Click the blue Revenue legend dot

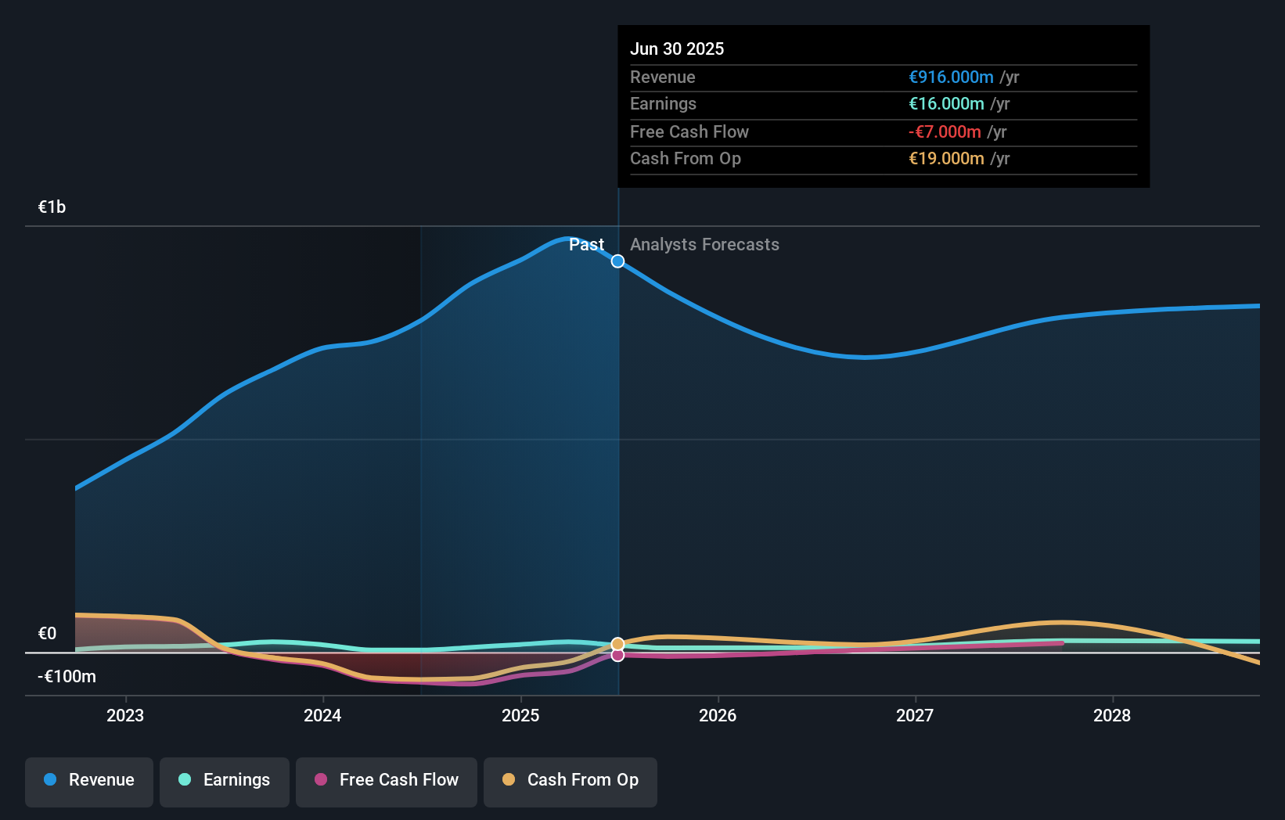[x=50, y=780]
